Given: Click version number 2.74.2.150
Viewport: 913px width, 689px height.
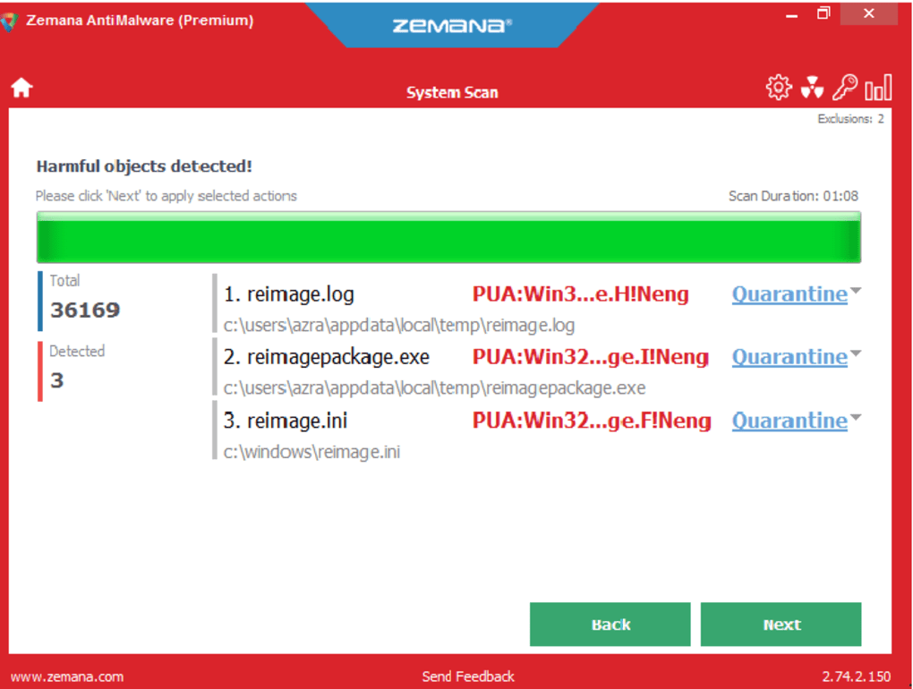Looking at the screenshot, I should pyautogui.click(x=856, y=676).
